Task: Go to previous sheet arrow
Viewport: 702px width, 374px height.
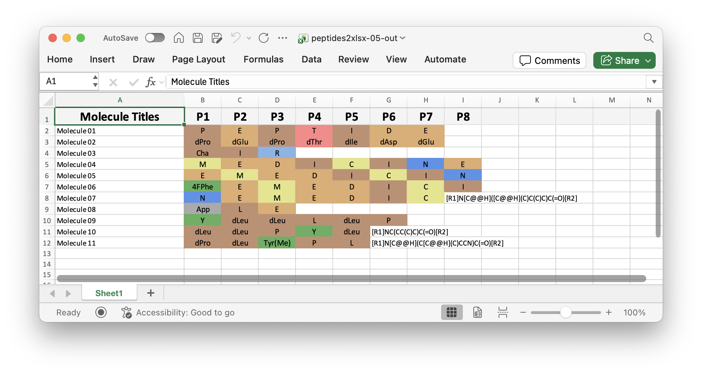Action: (53, 293)
